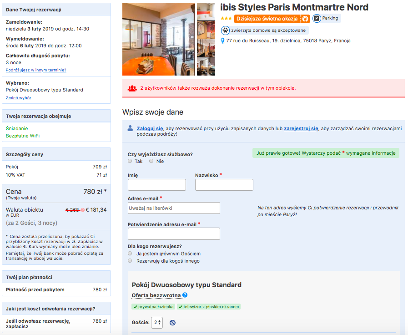
Task: Click the Zmień wybór link
Action: click(x=19, y=98)
